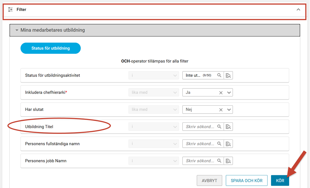Click search magnifier for Status för utbildningsaktivitet
The width and height of the screenshot is (310, 188).
219,75
